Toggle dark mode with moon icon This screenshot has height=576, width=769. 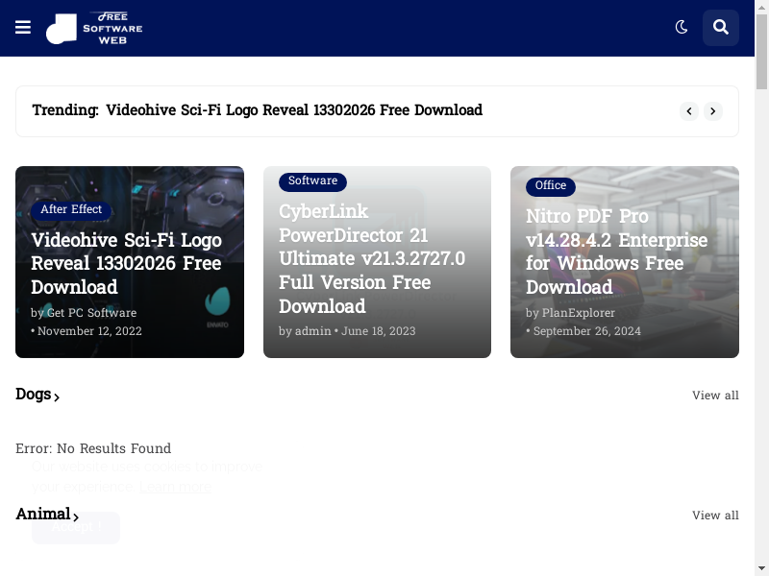click(x=682, y=28)
